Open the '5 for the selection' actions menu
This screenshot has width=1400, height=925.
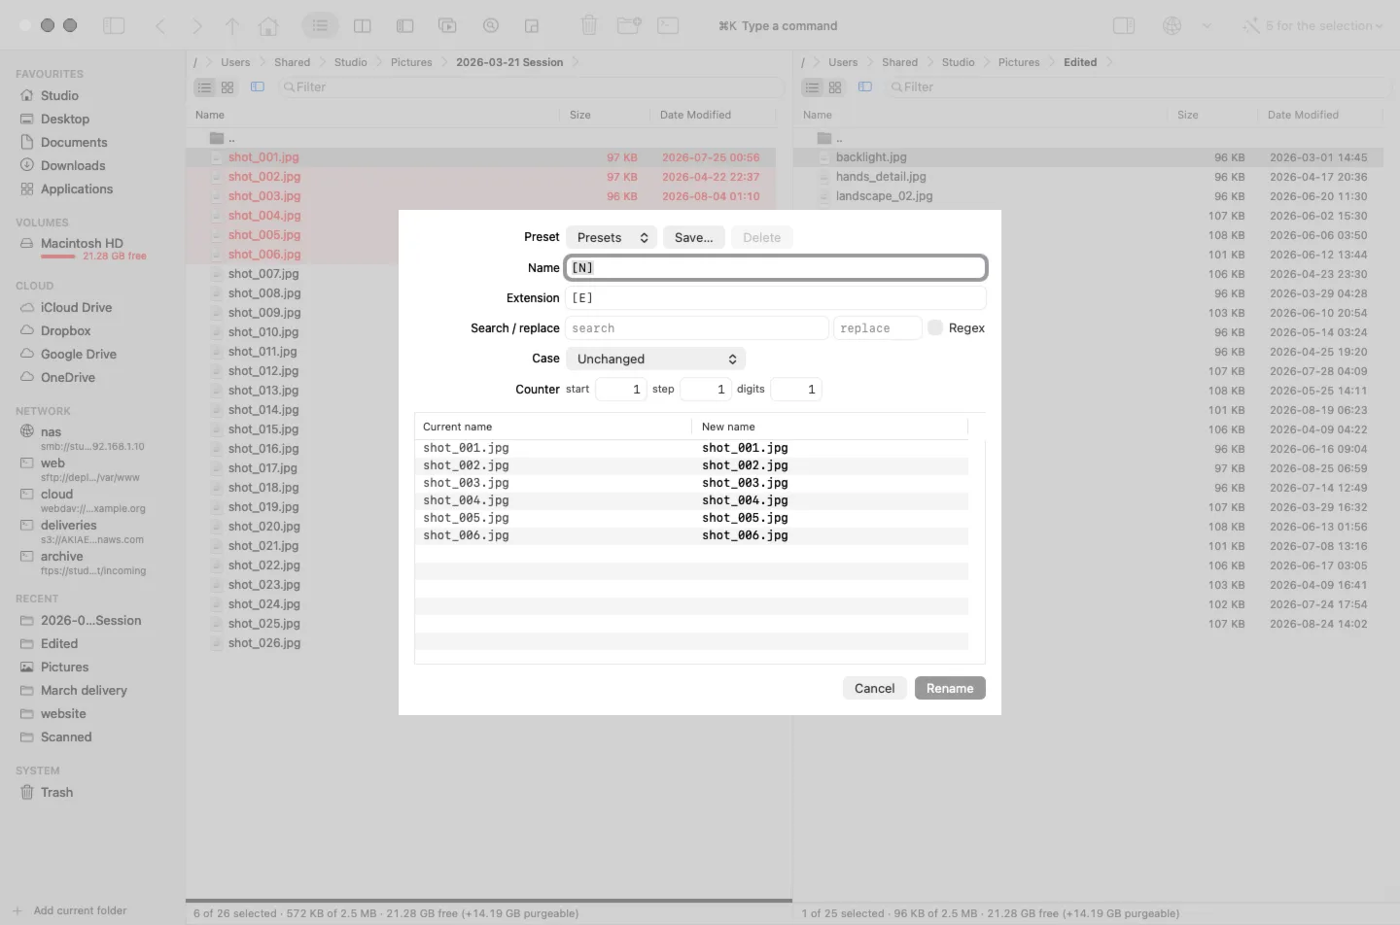[x=1312, y=26]
